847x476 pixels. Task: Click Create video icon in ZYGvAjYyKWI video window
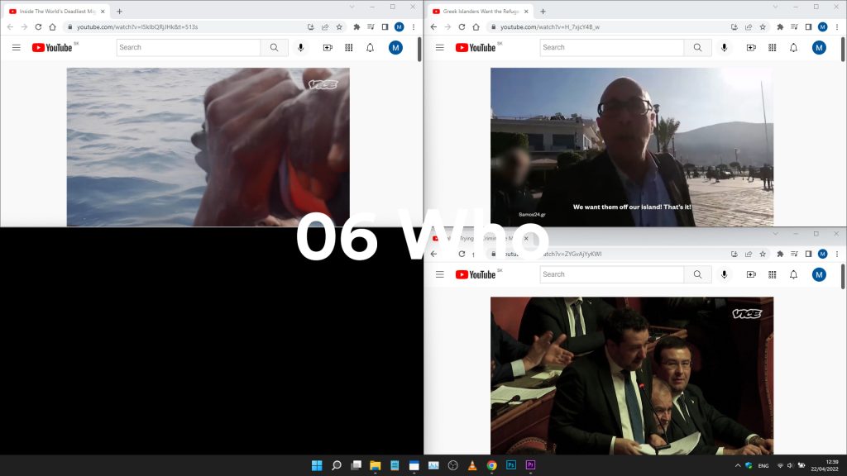click(751, 274)
